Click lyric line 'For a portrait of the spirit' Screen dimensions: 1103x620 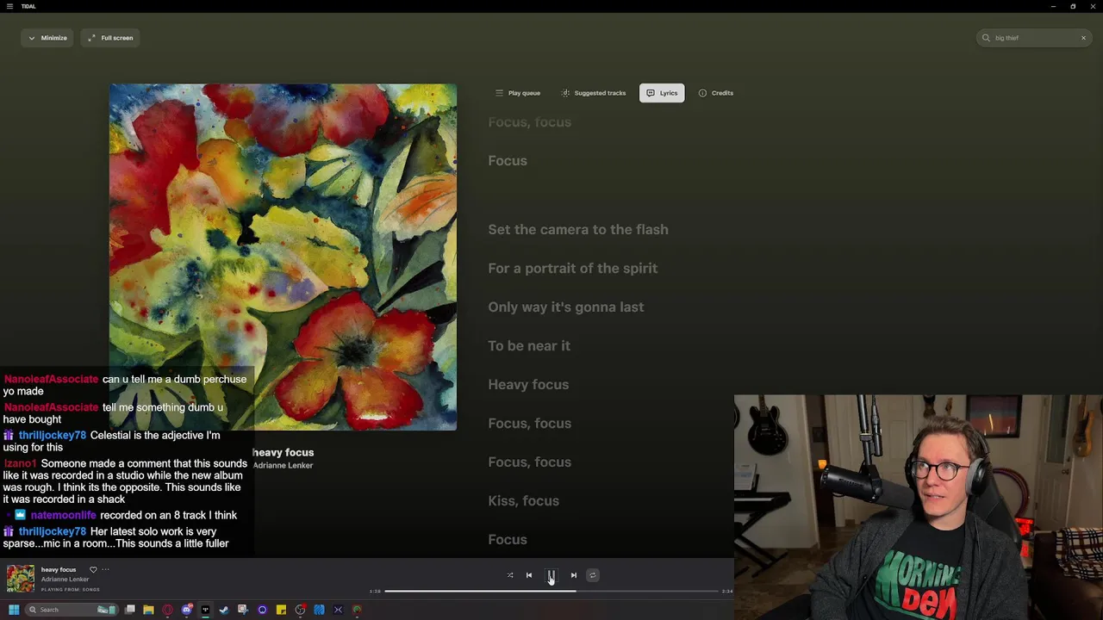(x=573, y=269)
